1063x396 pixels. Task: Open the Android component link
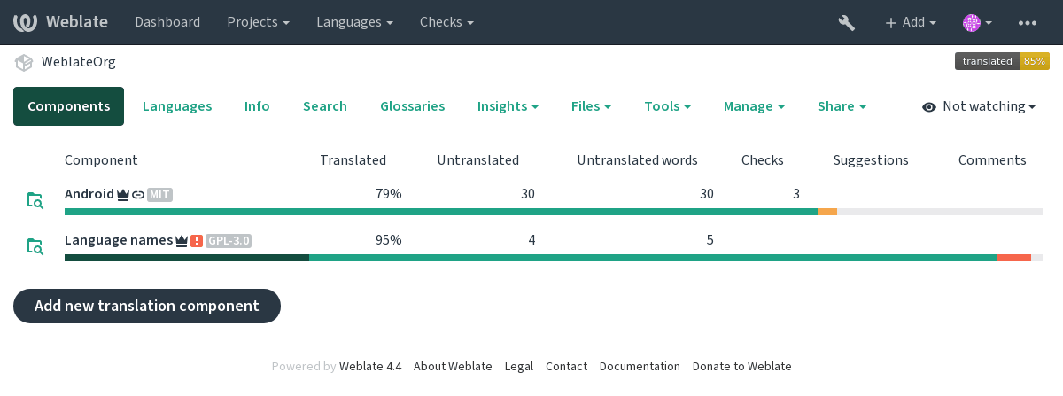89,194
